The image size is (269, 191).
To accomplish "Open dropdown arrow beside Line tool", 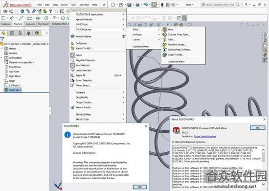I will [25, 18].
